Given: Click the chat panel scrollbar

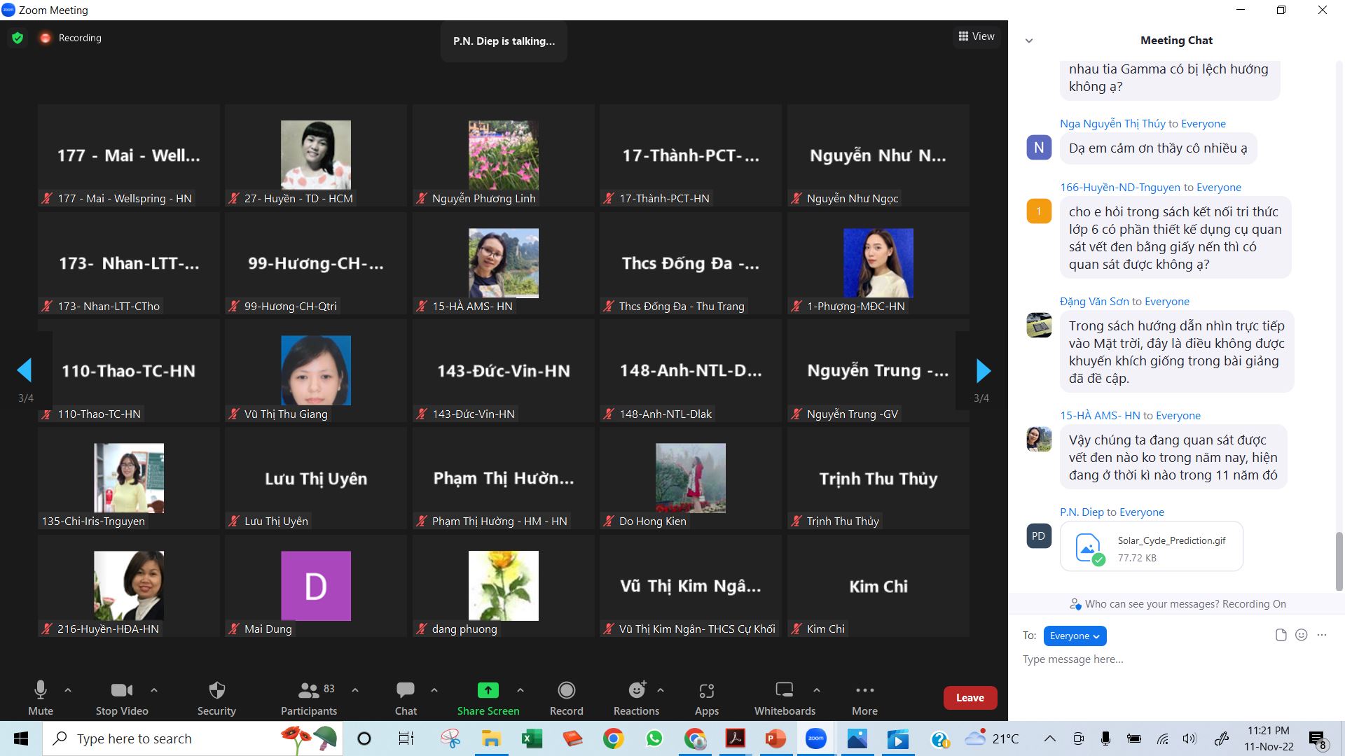Looking at the screenshot, I should (x=1339, y=561).
